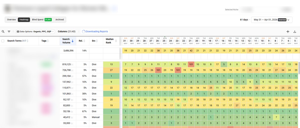
Task: Click the vertical scrollbar thumb at table right
Action: 299,68
